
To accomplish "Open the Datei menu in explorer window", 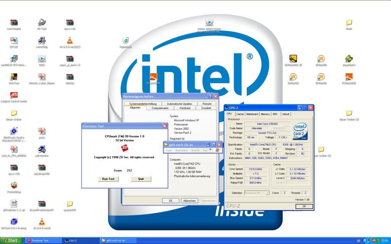I will coord(169,150).
